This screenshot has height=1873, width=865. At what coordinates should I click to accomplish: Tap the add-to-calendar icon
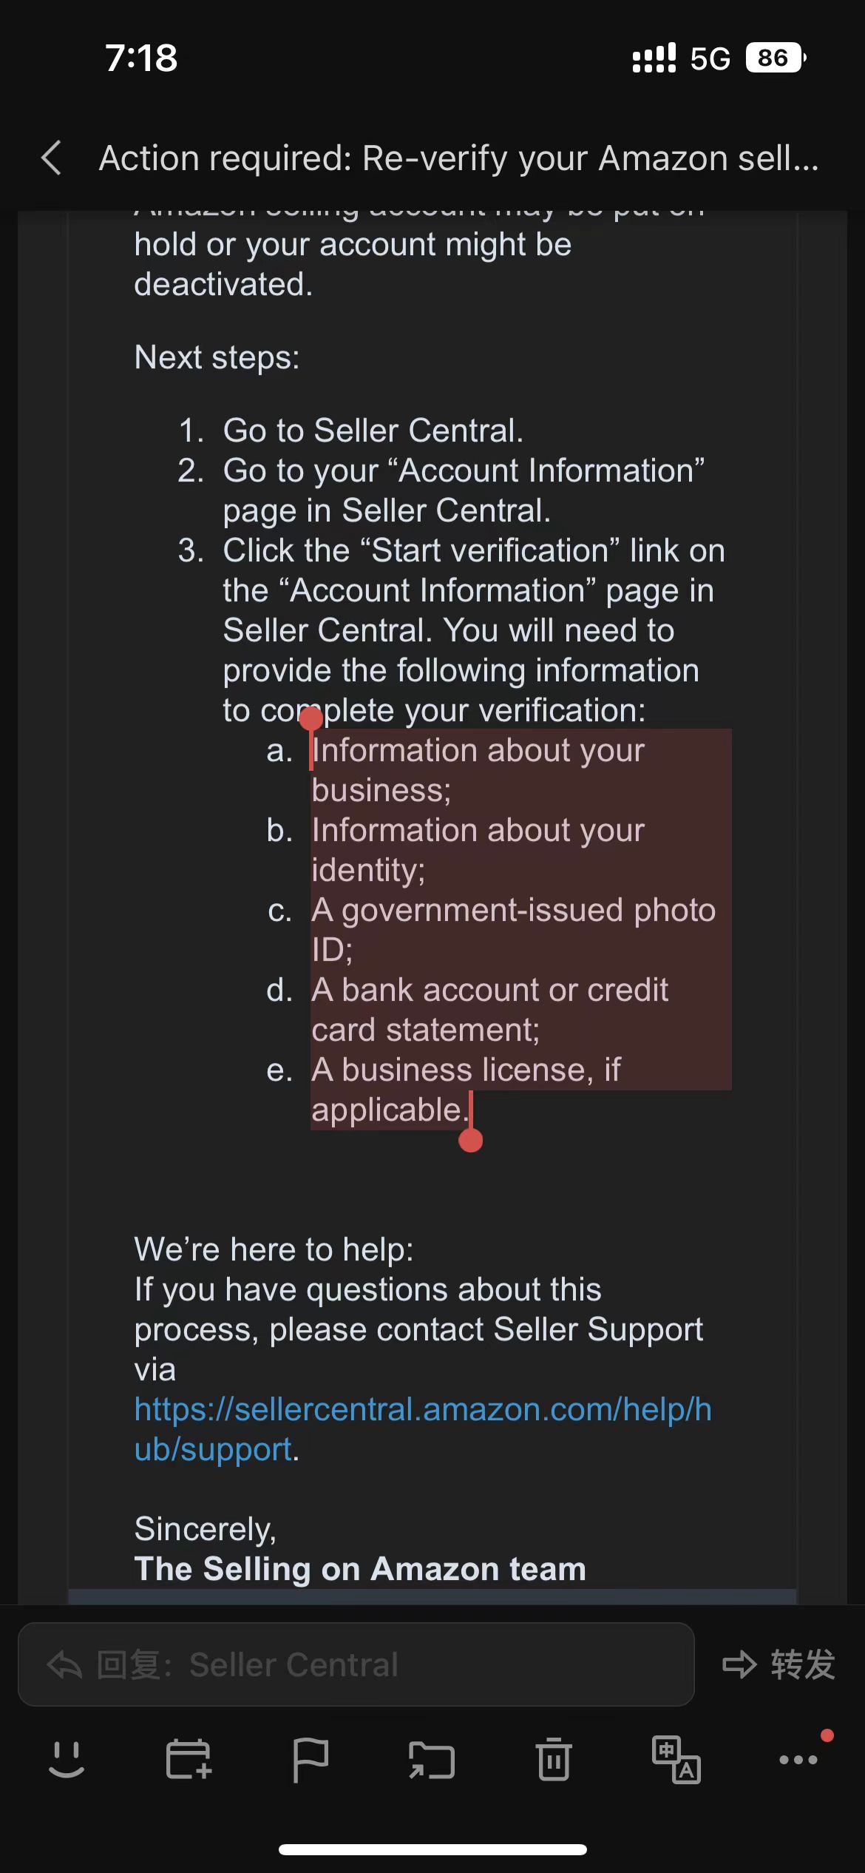tap(189, 1759)
